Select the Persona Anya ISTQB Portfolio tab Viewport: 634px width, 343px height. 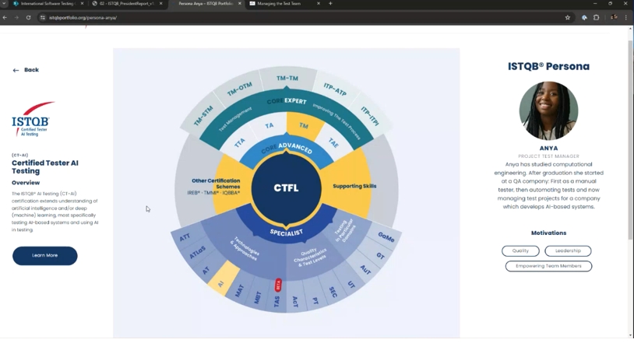[x=206, y=4]
